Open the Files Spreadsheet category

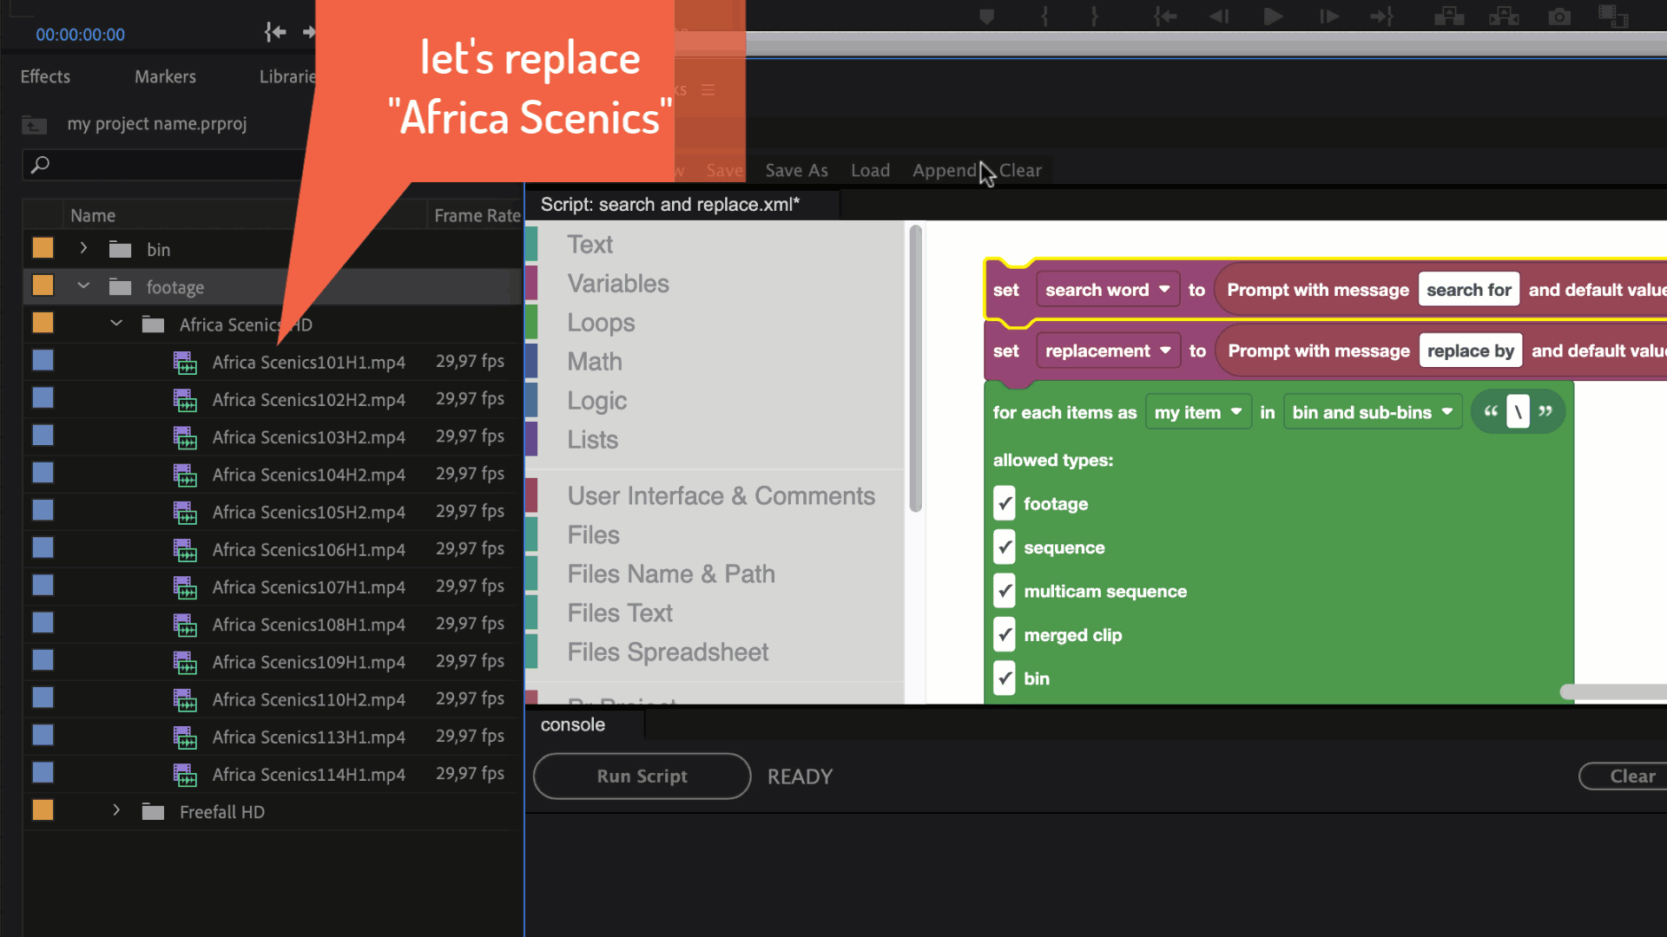(x=668, y=652)
